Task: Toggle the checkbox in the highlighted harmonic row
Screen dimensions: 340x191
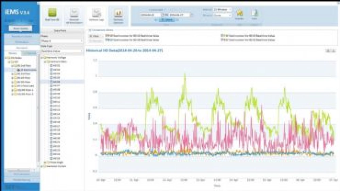Action: click(x=51, y=82)
